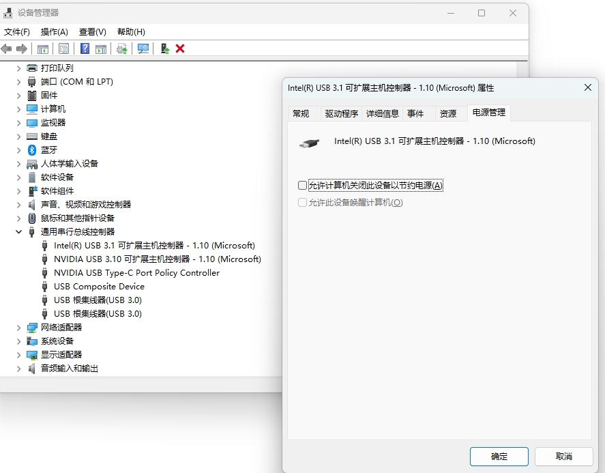
Task: Open the 帮助(H) menu
Action: [131, 32]
